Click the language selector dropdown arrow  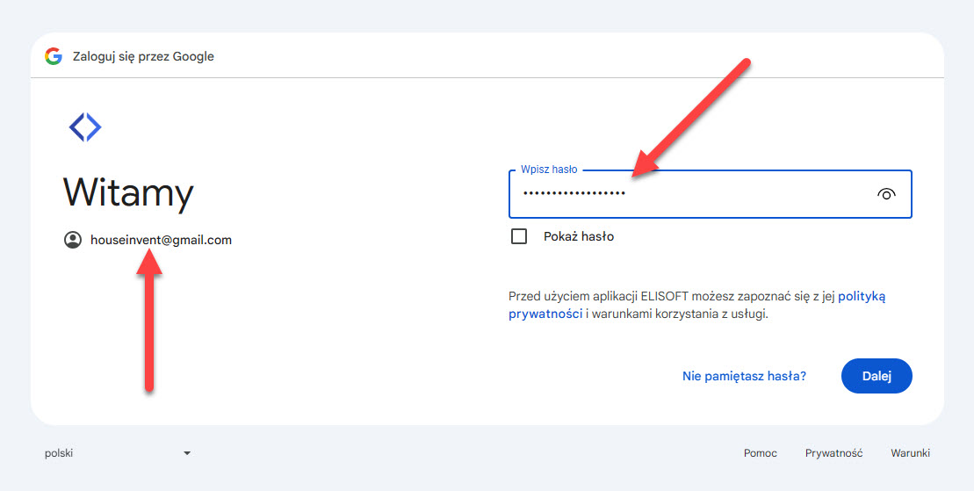coord(187,453)
